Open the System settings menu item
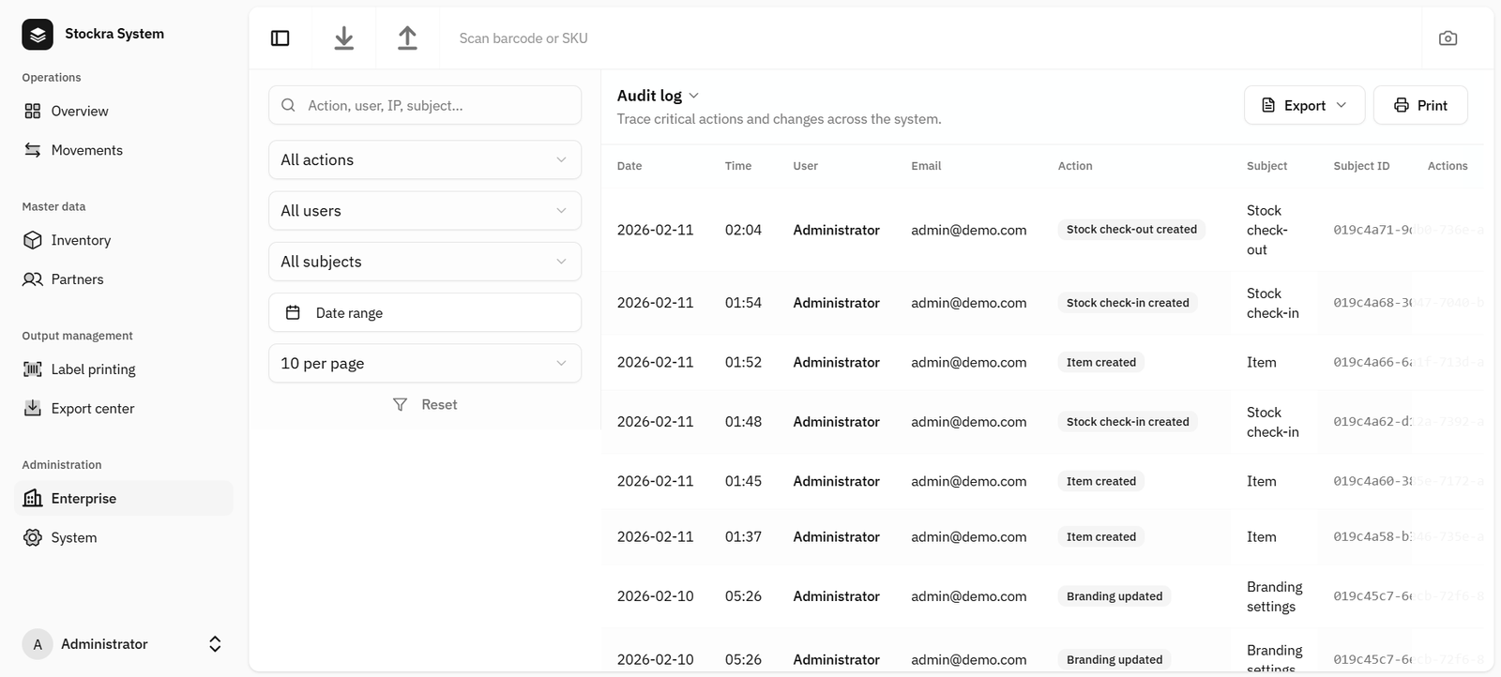 pos(73,537)
